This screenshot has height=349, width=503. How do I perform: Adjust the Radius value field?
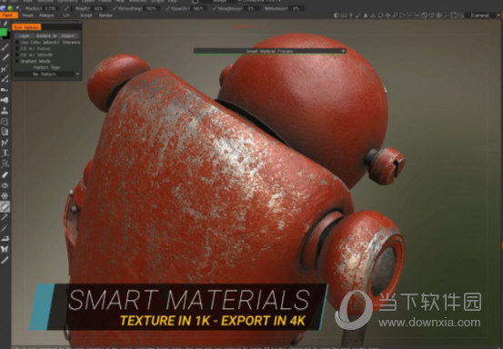click(51, 8)
